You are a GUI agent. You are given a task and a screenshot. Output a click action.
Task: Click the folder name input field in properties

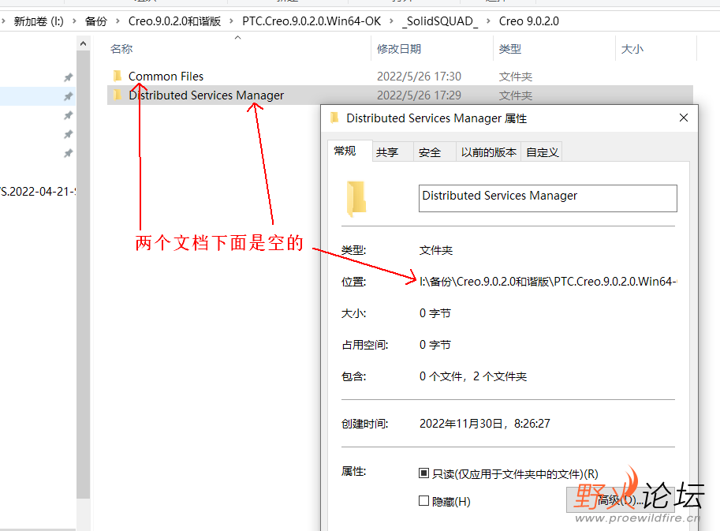(548, 198)
